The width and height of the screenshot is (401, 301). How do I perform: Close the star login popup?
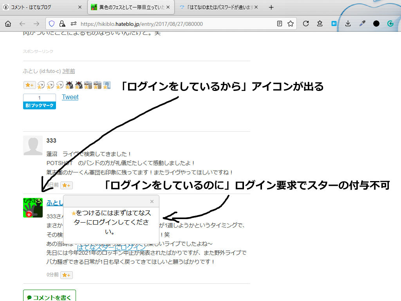click(x=152, y=201)
